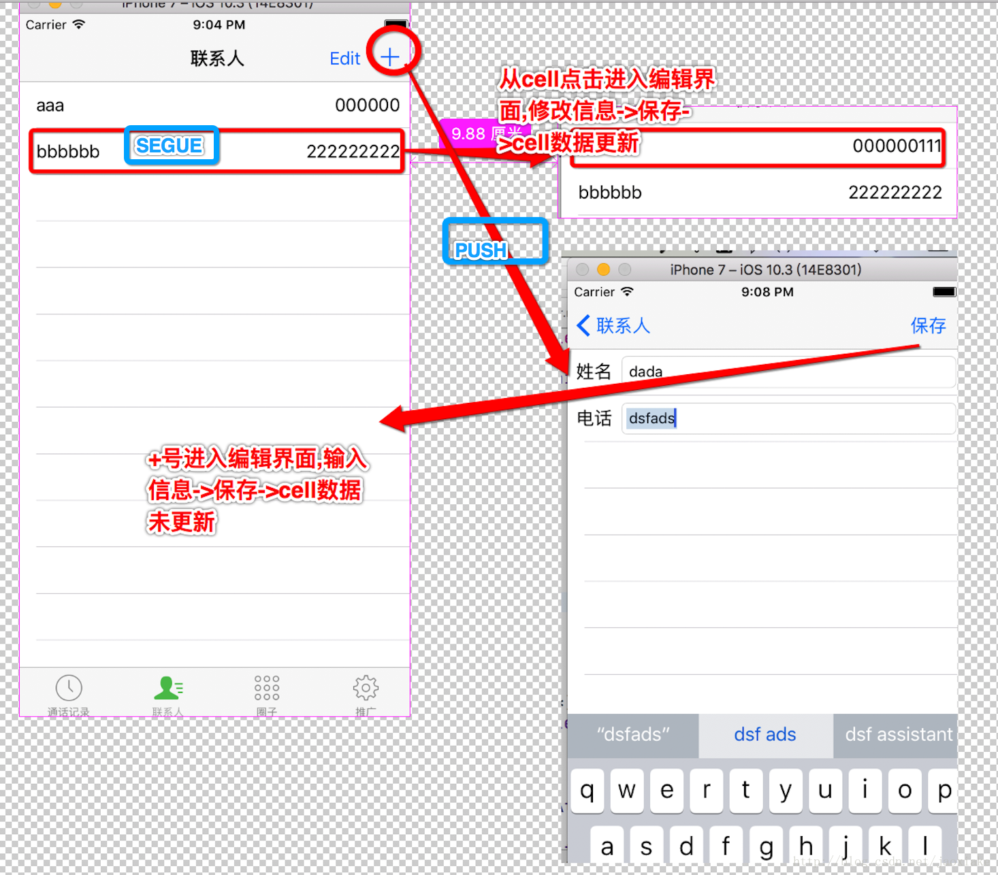
Task: Click the Wi-Fi icon in the 9:08 PM status bar
Action: tap(627, 291)
